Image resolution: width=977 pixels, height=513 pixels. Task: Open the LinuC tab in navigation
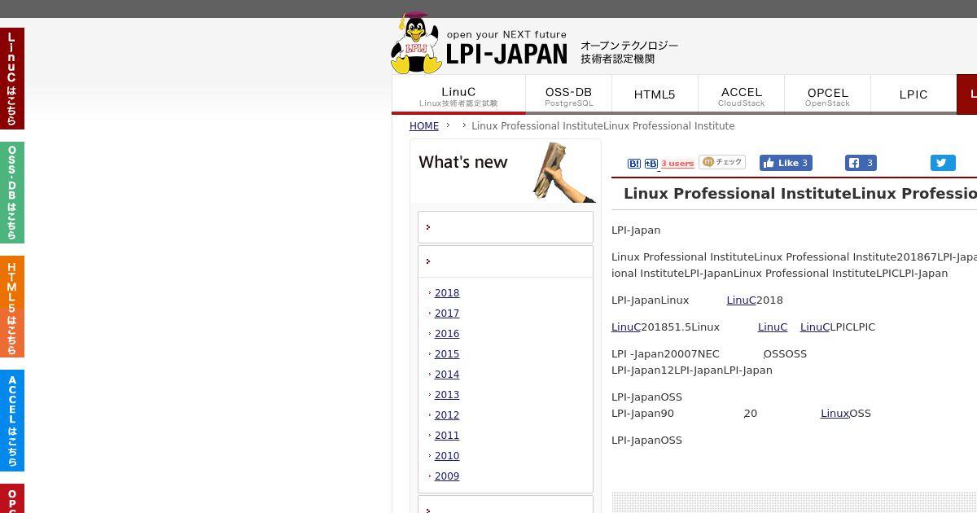[458, 94]
